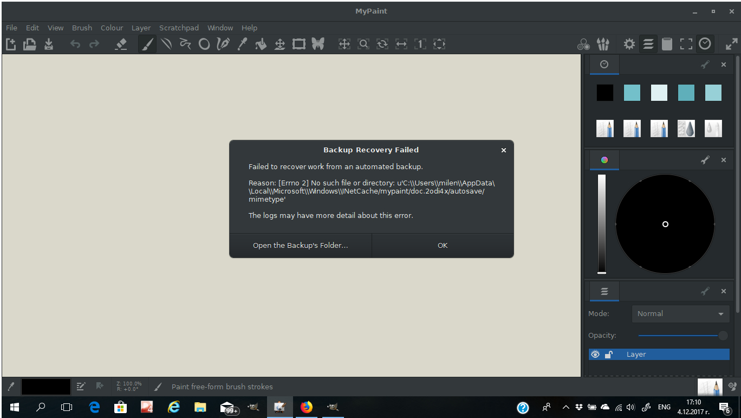The width and height of the screenshot is (741, 418).
Task: Select the Lines and Curves tool
Action: 166,44
